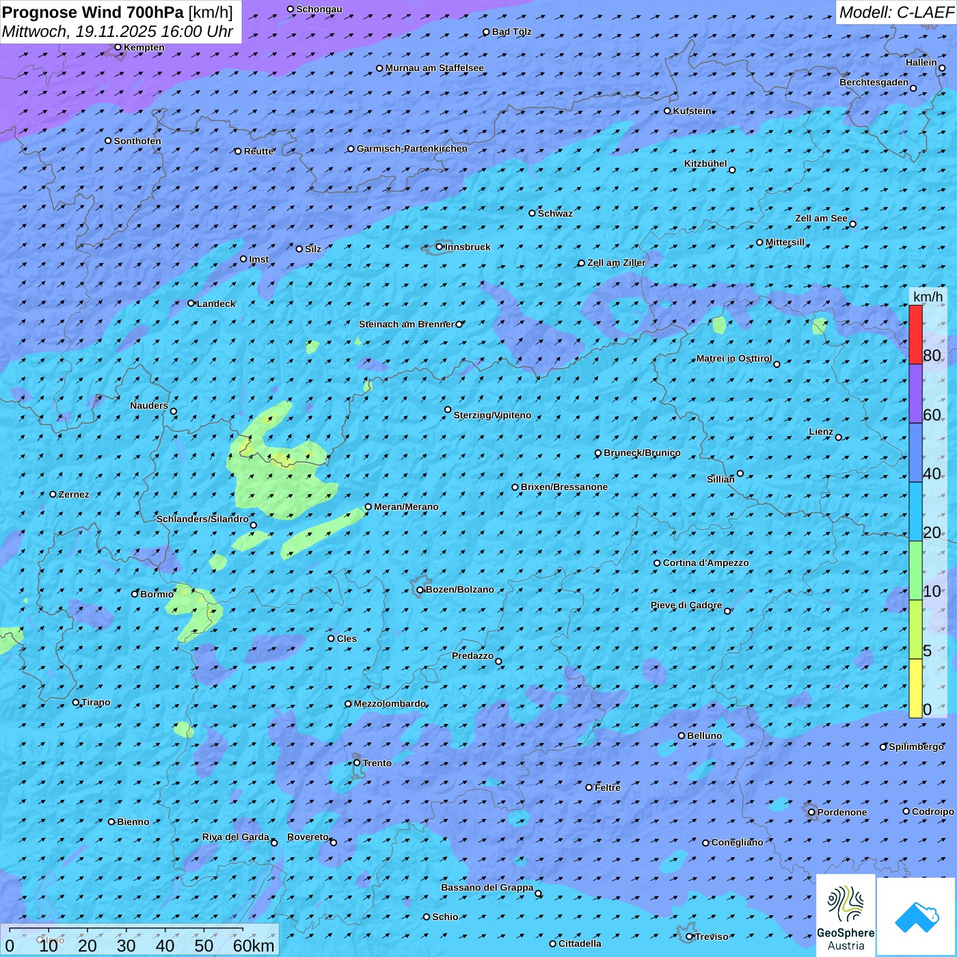Click the 'Riva del Garda' label
The image size is (957, 957).
236,837
